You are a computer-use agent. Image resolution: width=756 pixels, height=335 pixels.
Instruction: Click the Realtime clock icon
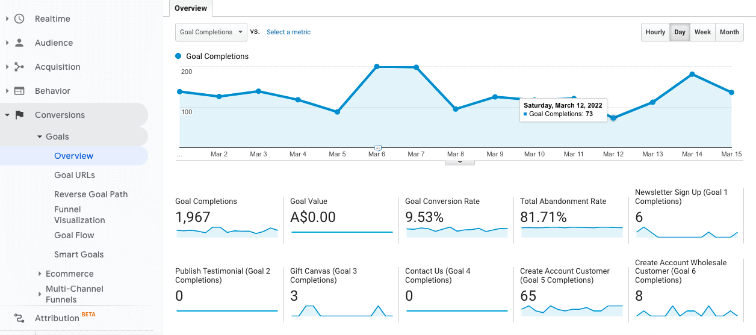coord(19,19)
